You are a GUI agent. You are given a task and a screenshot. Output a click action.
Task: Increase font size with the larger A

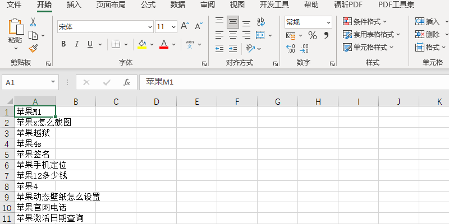[x=185, y=26]
